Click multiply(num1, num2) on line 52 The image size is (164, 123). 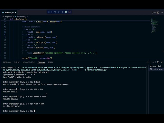47,43
